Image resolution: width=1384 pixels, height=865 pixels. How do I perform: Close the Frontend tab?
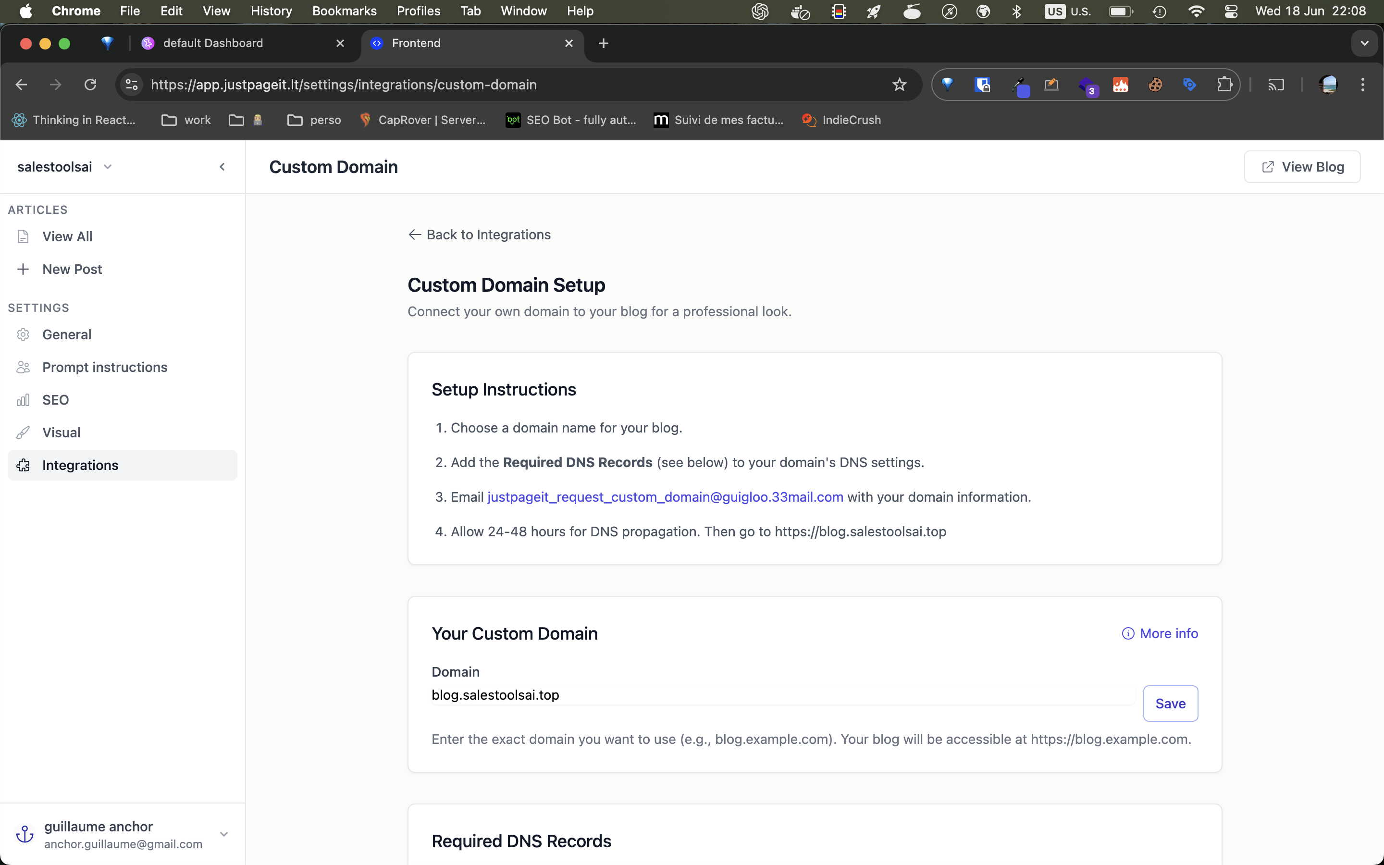pos(569,43)
